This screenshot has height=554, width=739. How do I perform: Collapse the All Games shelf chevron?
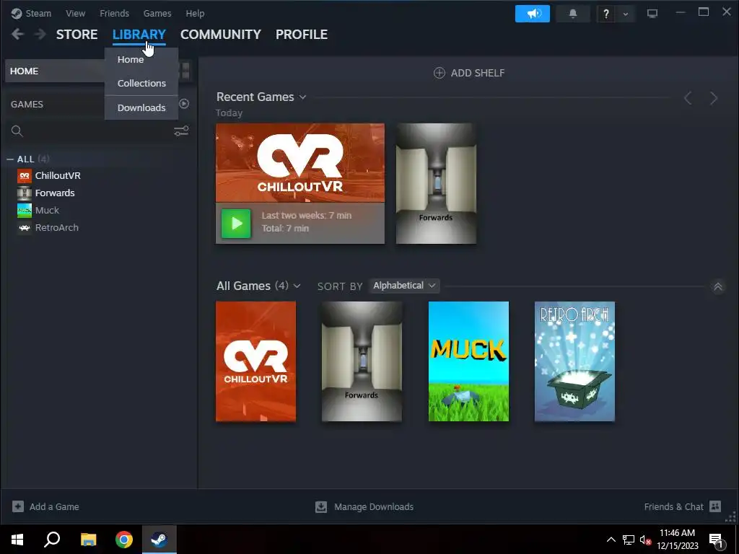[718, 286]
